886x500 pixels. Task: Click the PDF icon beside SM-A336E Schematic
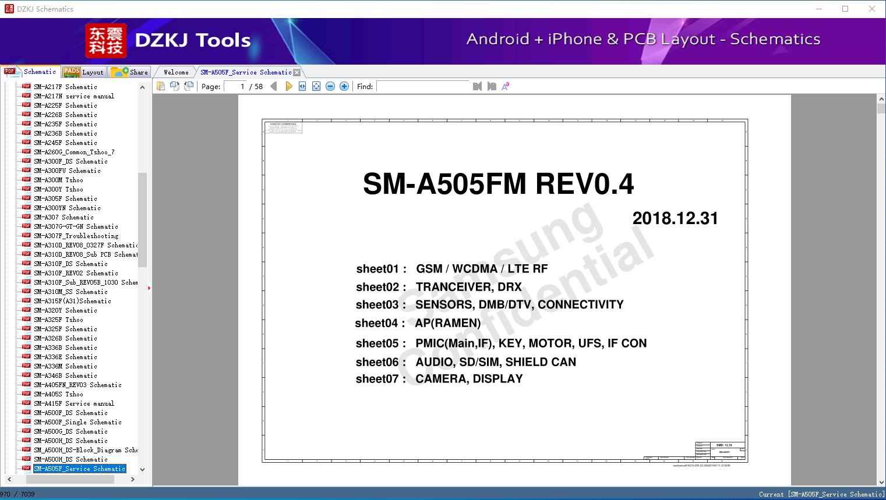[26, 356]
